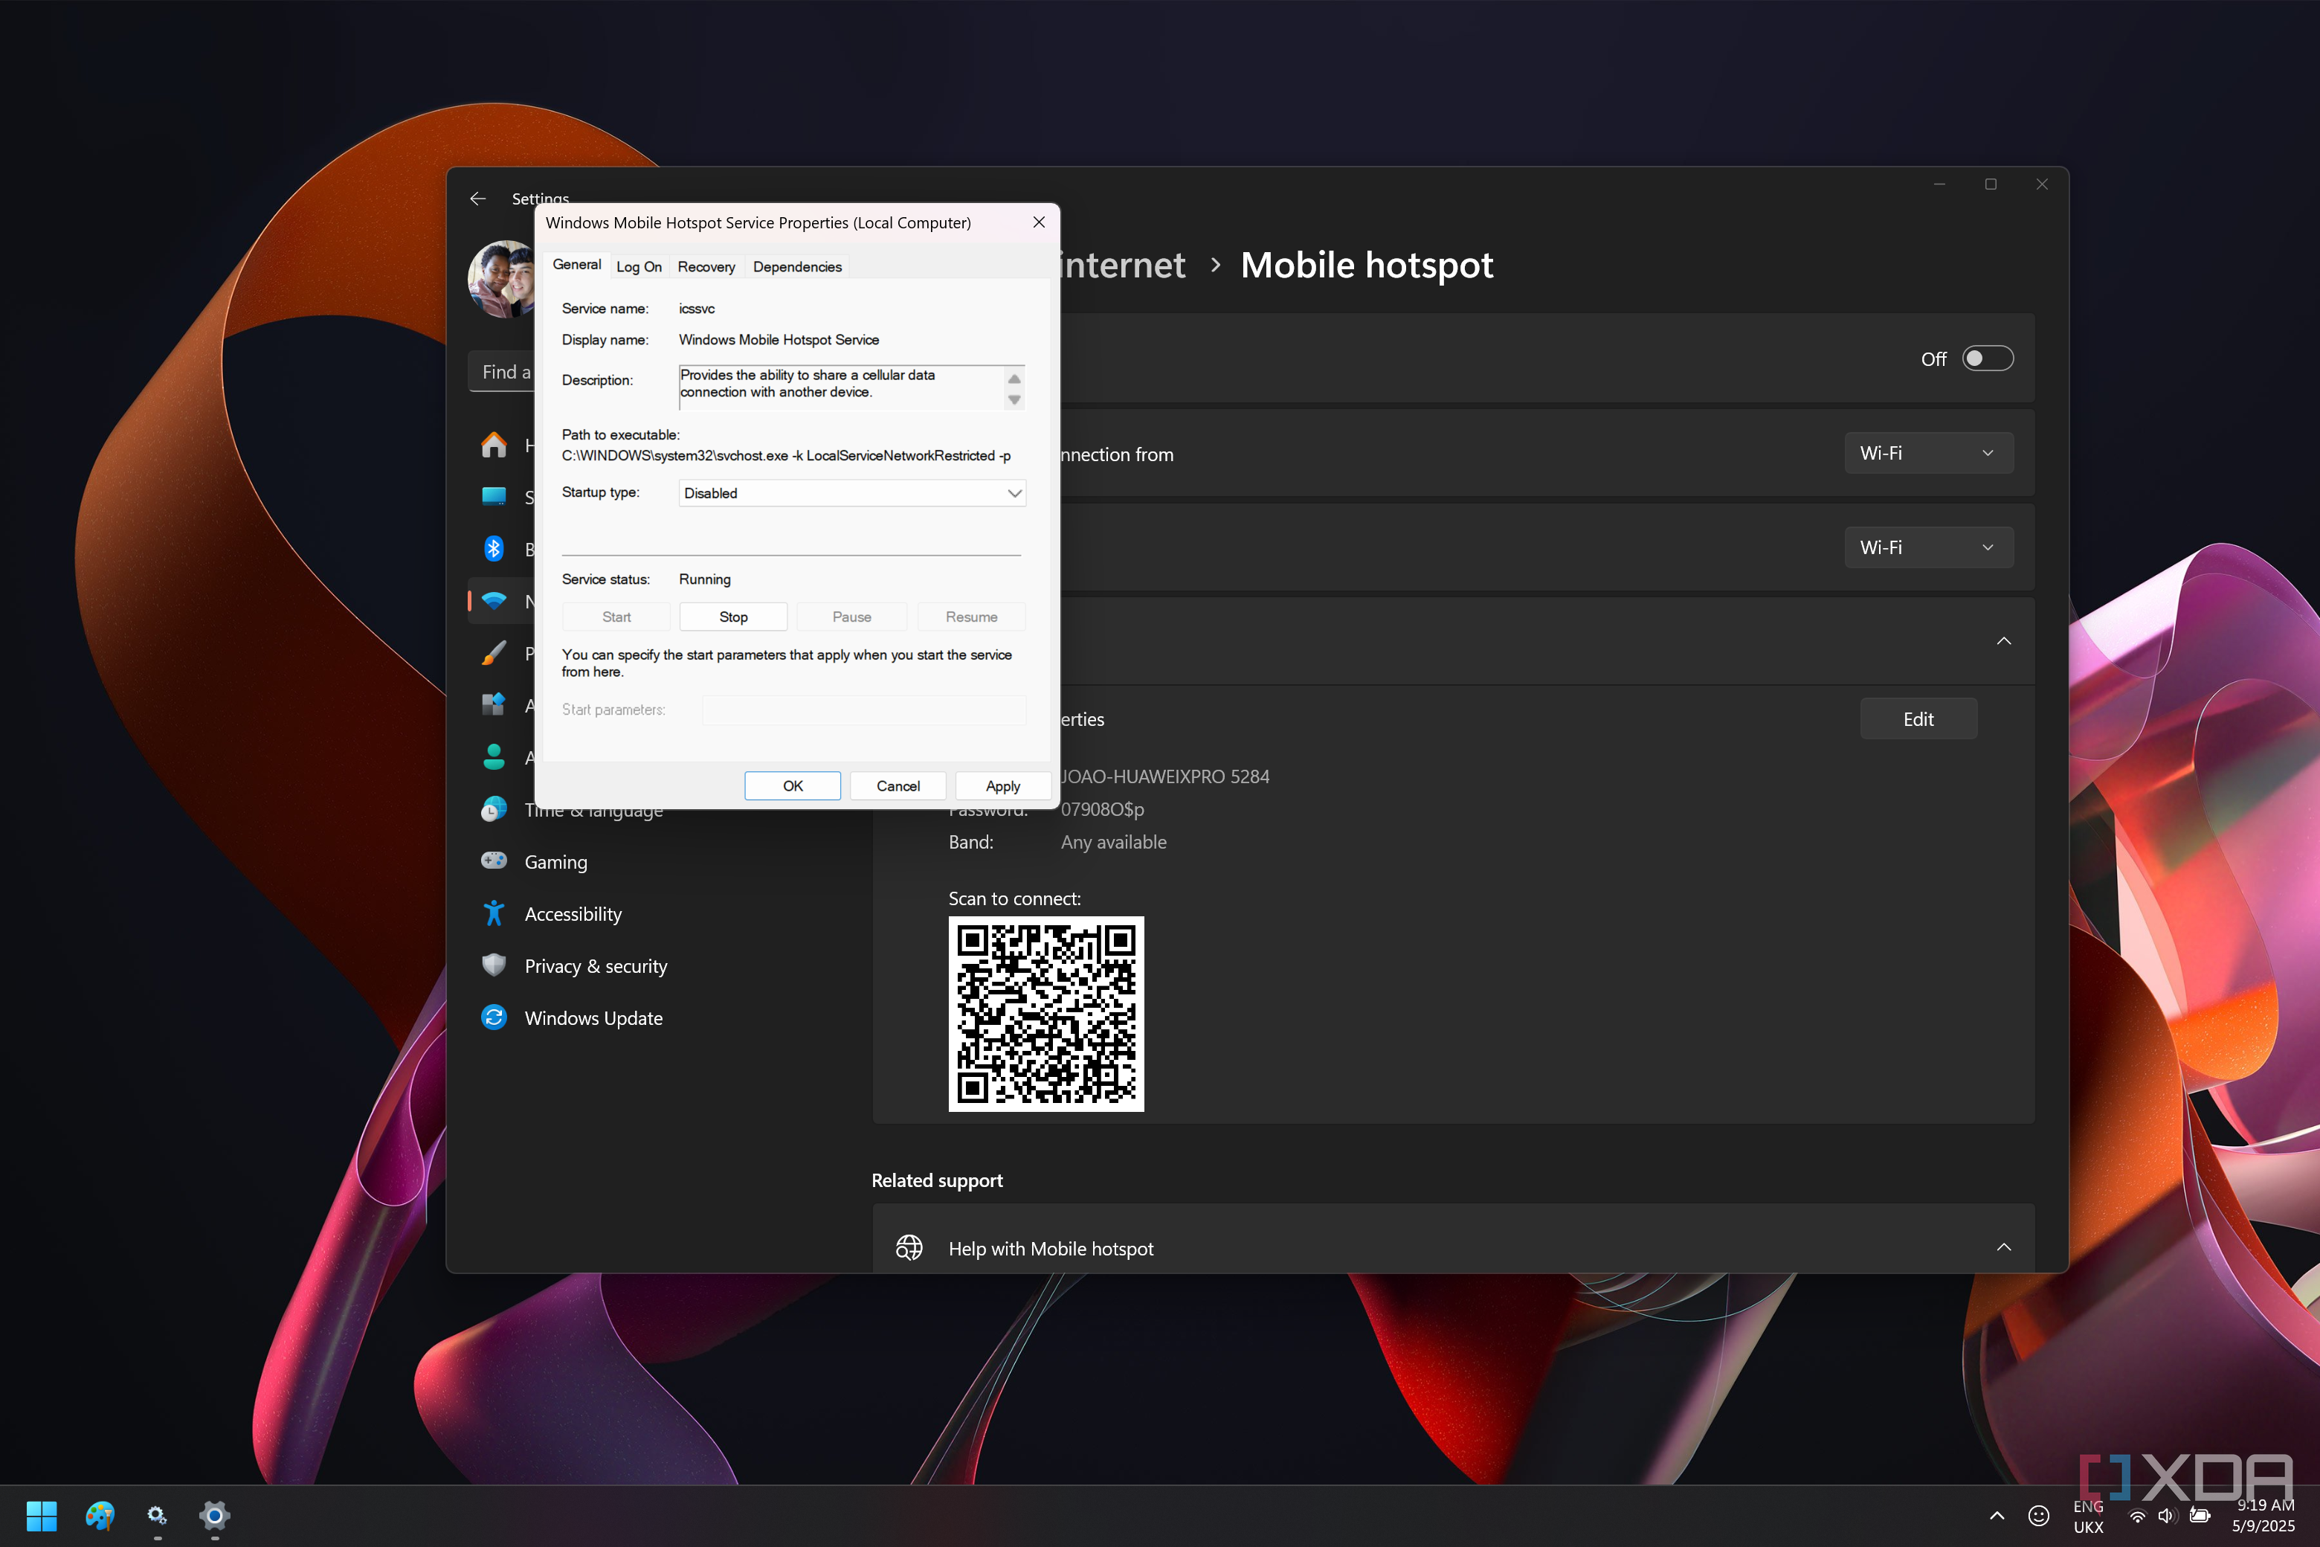Collapse the Help with Mobile hotspot section

point(2003,1246)
